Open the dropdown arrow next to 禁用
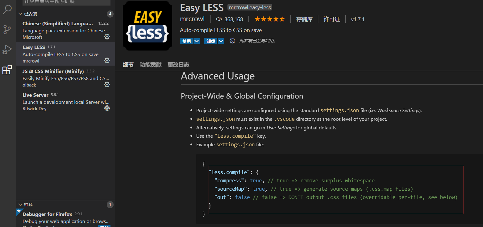 click(197, 41)
